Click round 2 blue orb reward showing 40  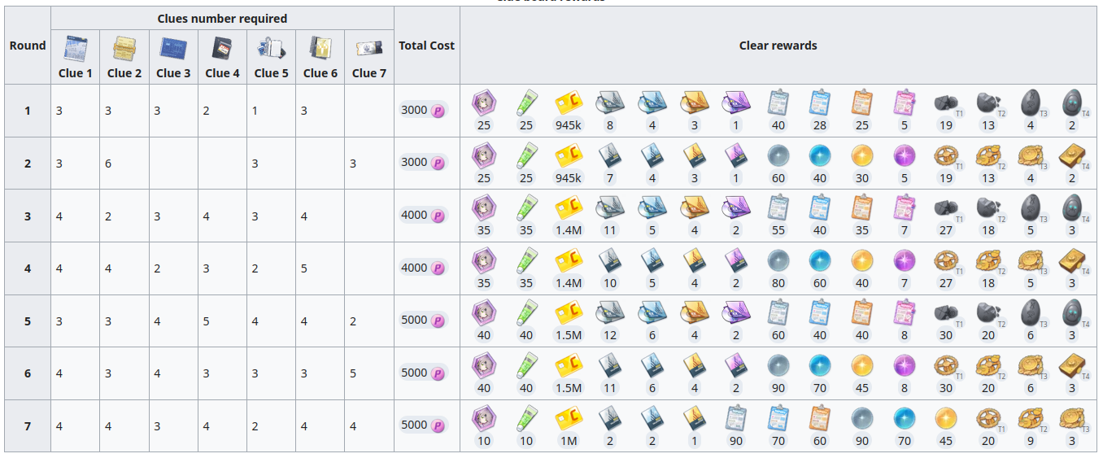[x=820, y=155]
